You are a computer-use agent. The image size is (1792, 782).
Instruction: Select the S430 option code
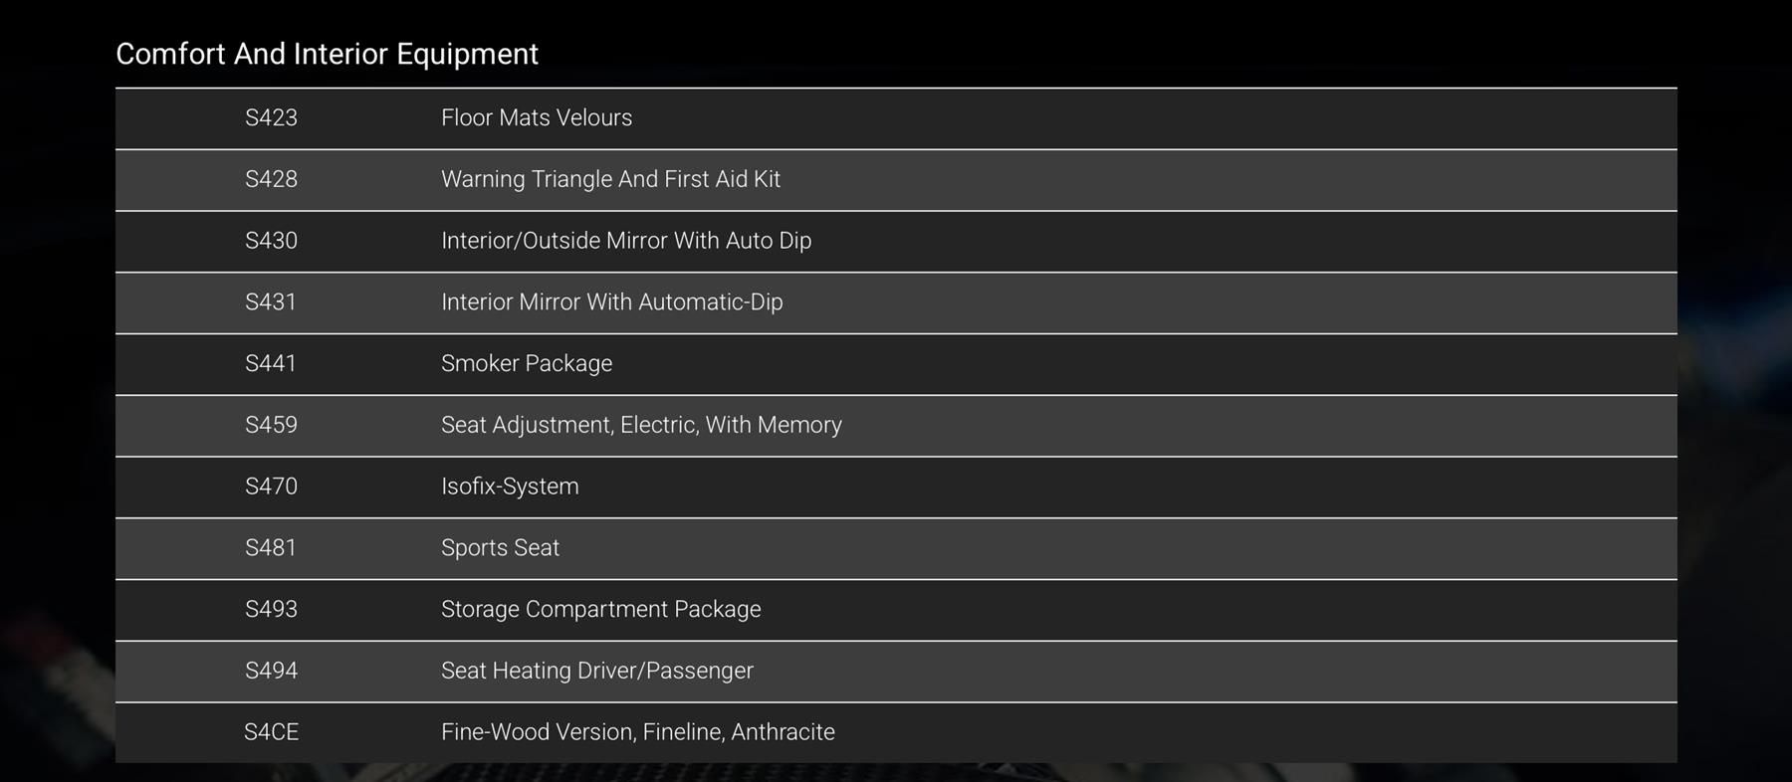click(271, 241)
